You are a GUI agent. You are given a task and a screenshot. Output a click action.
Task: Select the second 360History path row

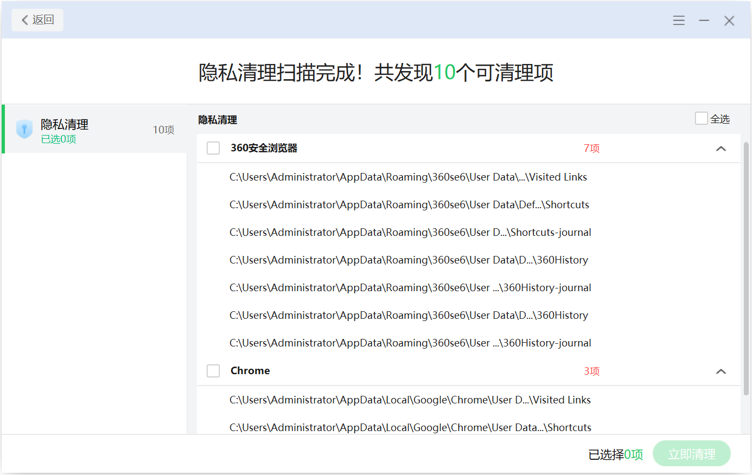pyautogui.click(x=409, y=316)
